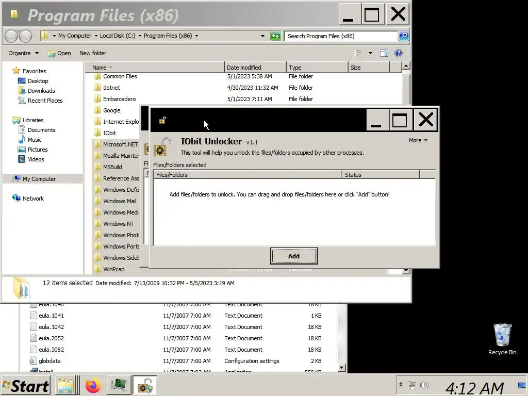Expand the address bar history dropdown
Image resolution: width=528 pixels, height=396 pixels.
click(x=262, y=36)
